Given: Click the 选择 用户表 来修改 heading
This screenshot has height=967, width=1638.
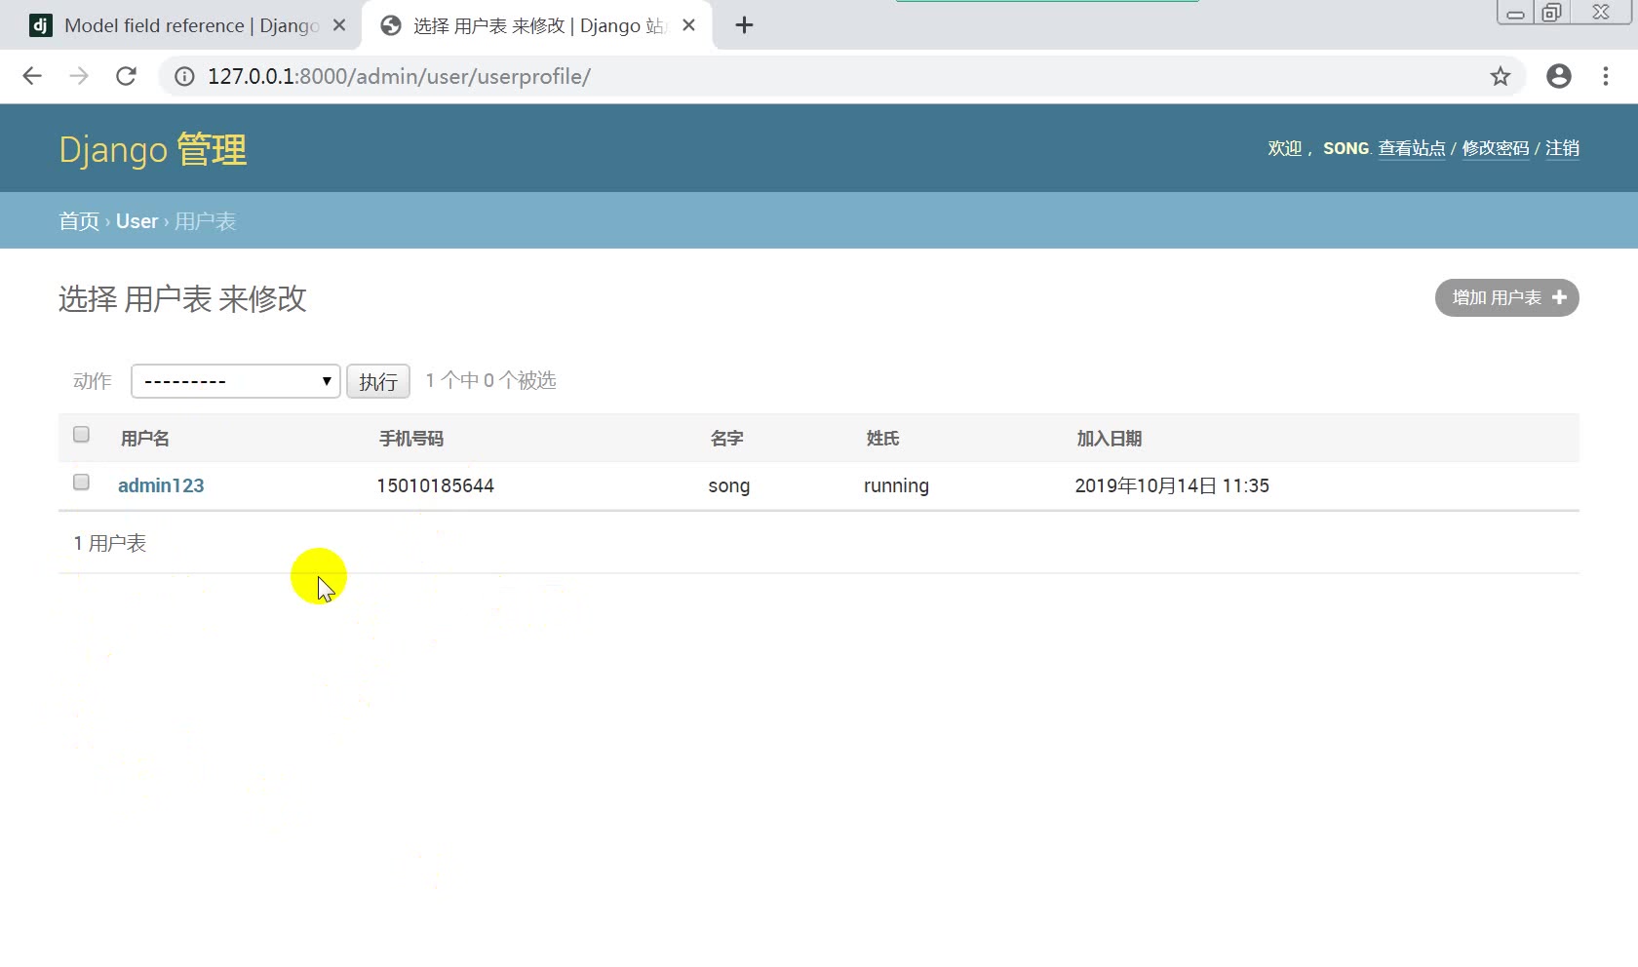Looking at the screenshot, I should (x=182, y=298).
